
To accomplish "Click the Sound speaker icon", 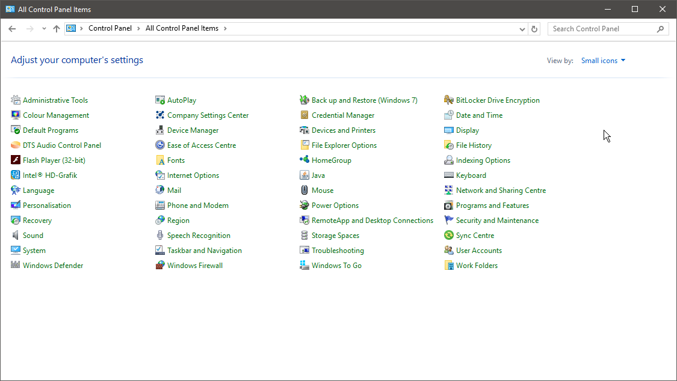I will point(16,236).
